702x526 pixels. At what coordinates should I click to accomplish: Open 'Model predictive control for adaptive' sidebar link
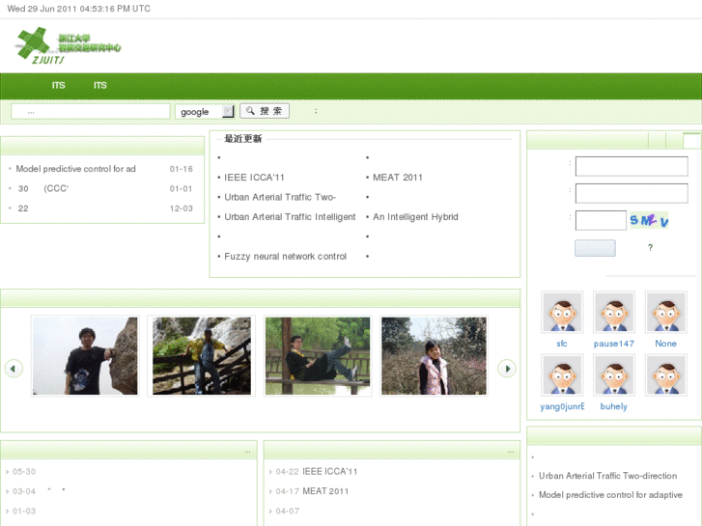click(610, 495)
